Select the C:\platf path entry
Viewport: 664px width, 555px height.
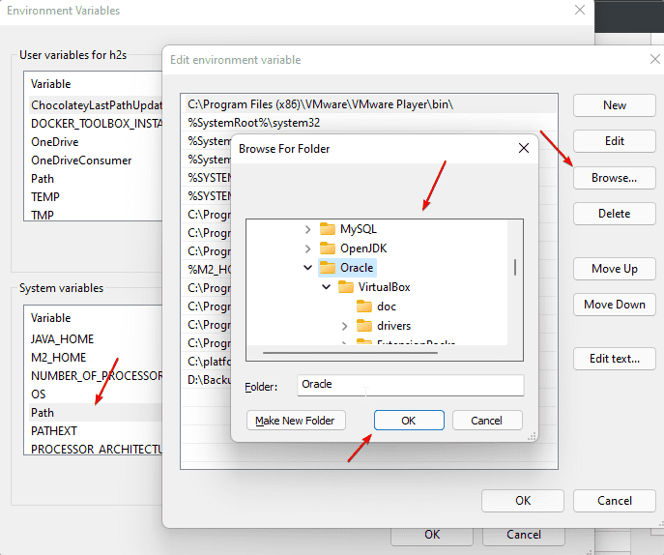pos(209,362)
